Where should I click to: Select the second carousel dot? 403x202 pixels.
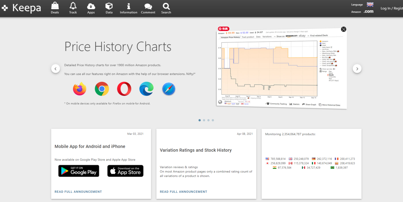[x=204, y=120]
